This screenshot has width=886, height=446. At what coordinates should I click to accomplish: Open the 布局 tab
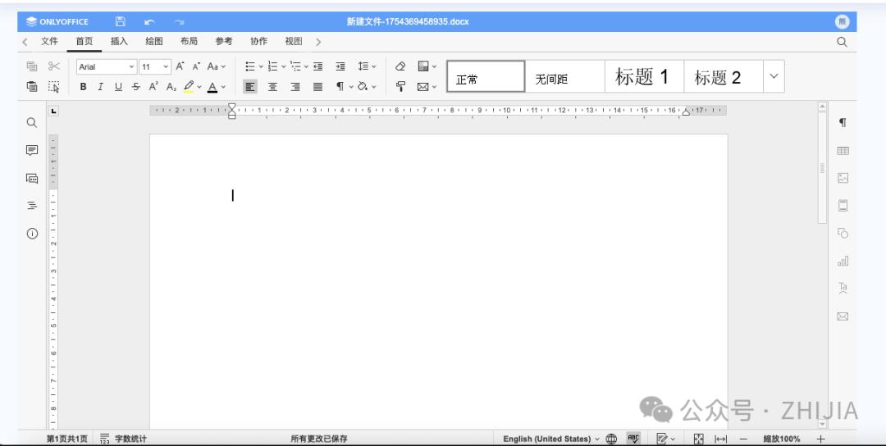pyautogui.click(x=189, y=41)
